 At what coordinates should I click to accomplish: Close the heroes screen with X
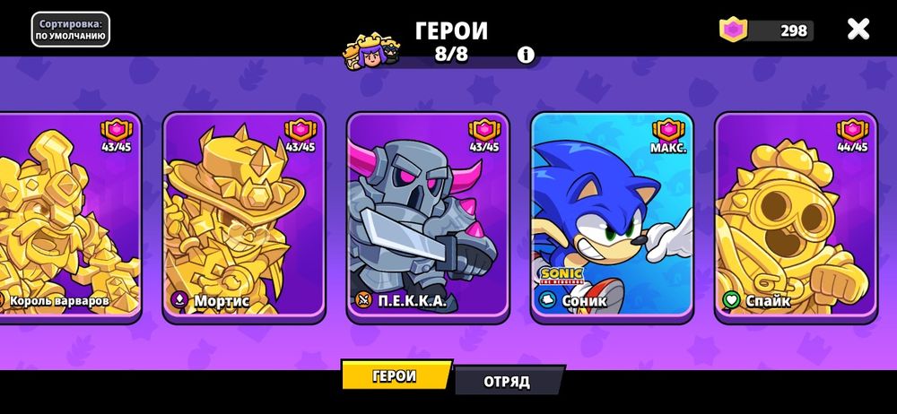[x=858, y=29]
